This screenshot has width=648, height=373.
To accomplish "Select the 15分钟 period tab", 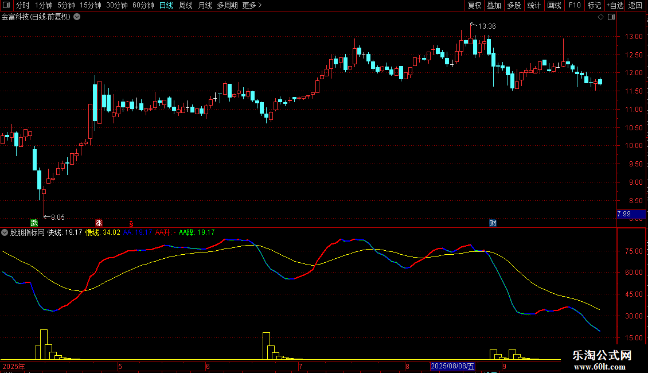I will point(90,5).
